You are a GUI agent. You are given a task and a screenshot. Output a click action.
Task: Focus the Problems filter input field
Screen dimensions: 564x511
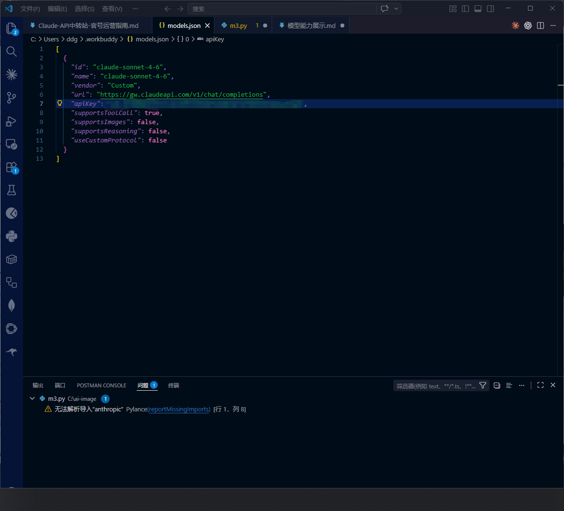point(436,386)
